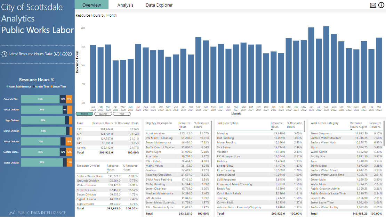
Task: Select the Apr 2020 bar in chart
Action: click(x=116, y=82)
